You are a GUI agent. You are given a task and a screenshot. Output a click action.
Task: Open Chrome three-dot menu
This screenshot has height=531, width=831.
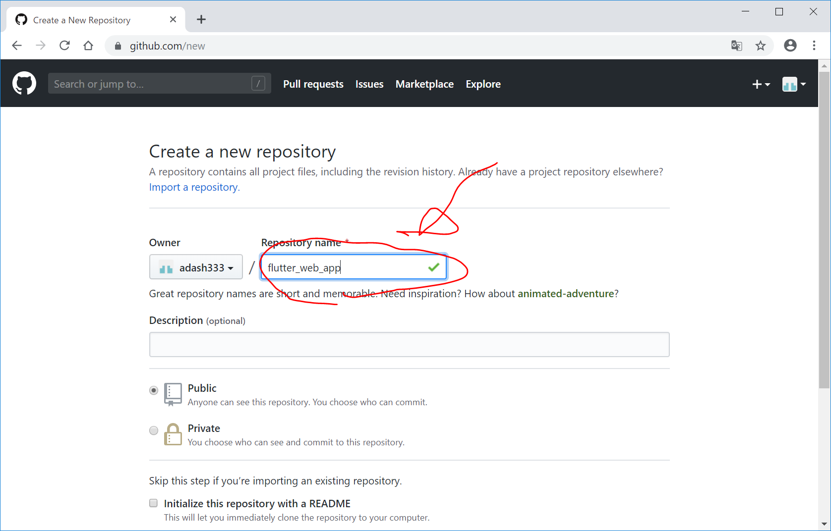(x=814, y=46)
